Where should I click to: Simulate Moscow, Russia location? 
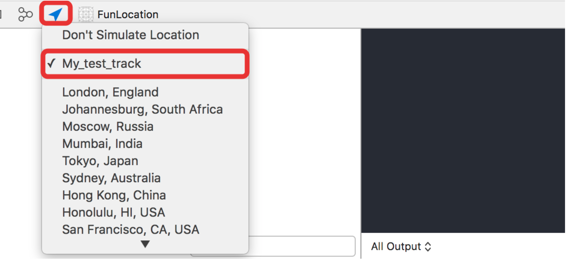point(108,126)
